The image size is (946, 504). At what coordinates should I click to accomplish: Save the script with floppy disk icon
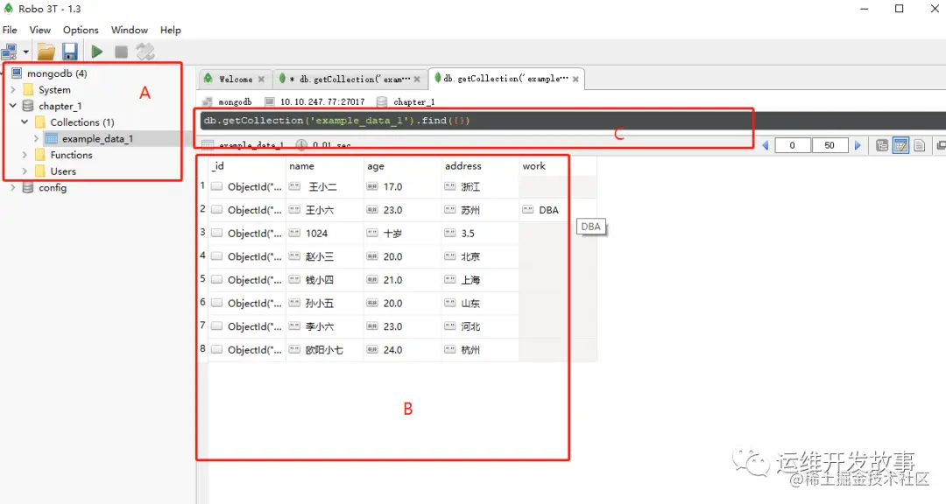click(x=70, y=52)
